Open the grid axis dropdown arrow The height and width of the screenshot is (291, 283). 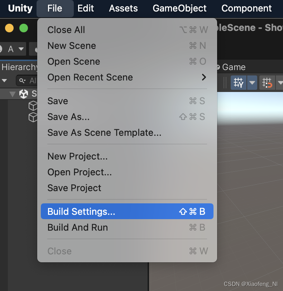252,83
